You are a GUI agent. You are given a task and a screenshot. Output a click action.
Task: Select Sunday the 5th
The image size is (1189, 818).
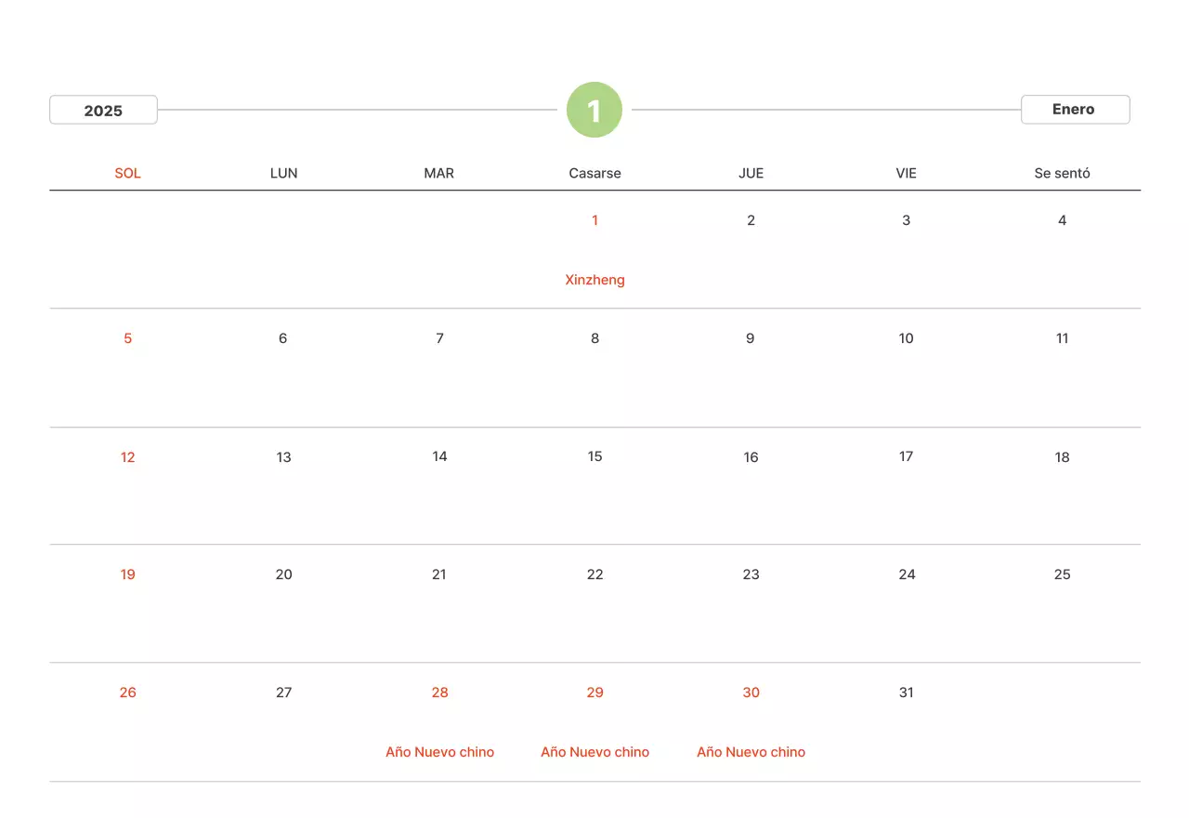click(128, 338)
